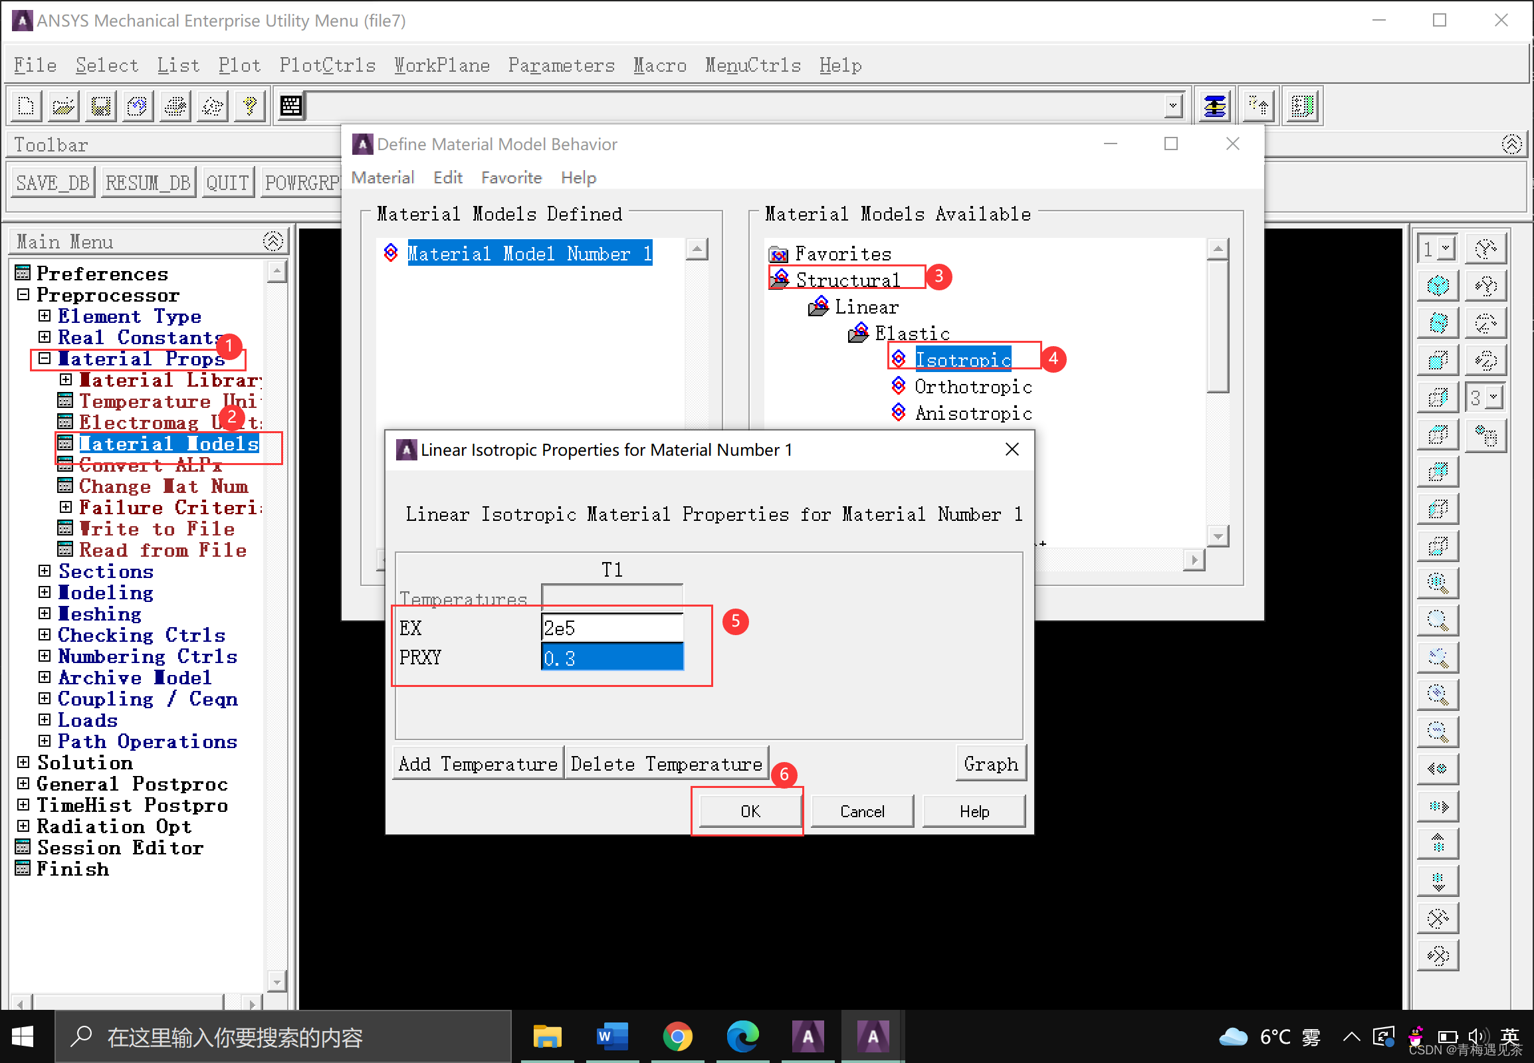
Task: Click the Pan Model Right arrow icon
Action: 1438,807
